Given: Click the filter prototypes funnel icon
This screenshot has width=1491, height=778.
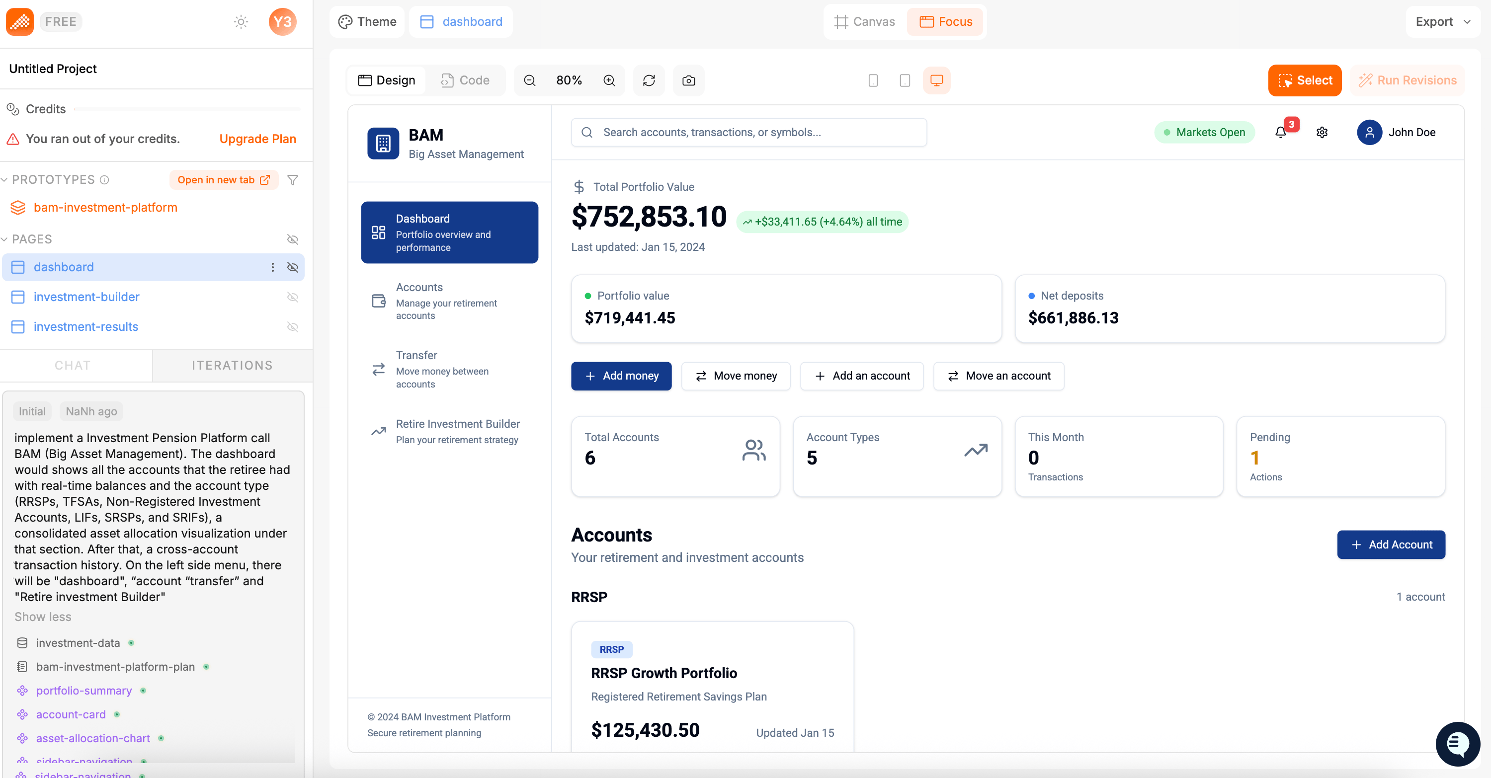Looking at the screenshot, I should tap(293, 180).
